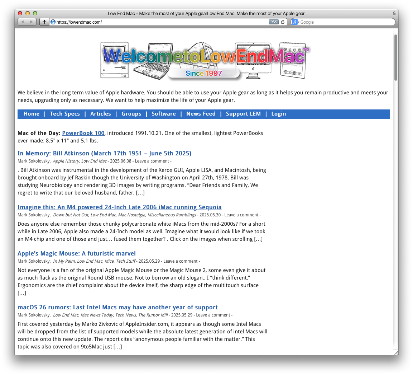Image resolution: width=413 pixels, height=375 pixels.
Task: Open the Google search engine dropdown
Action: pyautogui.click(x=295, y=22)
